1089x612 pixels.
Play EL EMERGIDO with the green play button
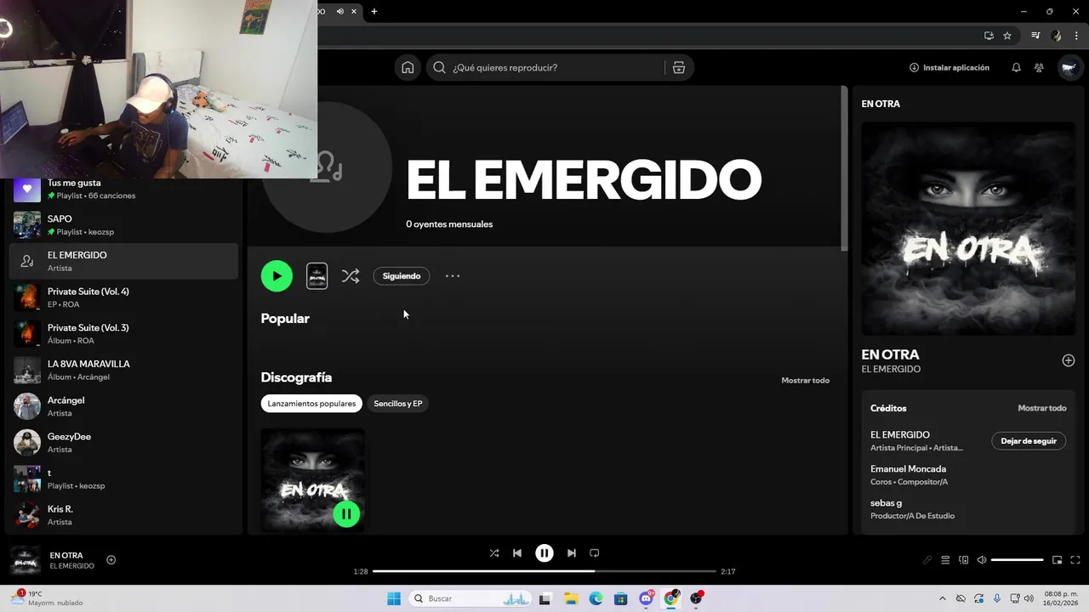coord(277,276)
